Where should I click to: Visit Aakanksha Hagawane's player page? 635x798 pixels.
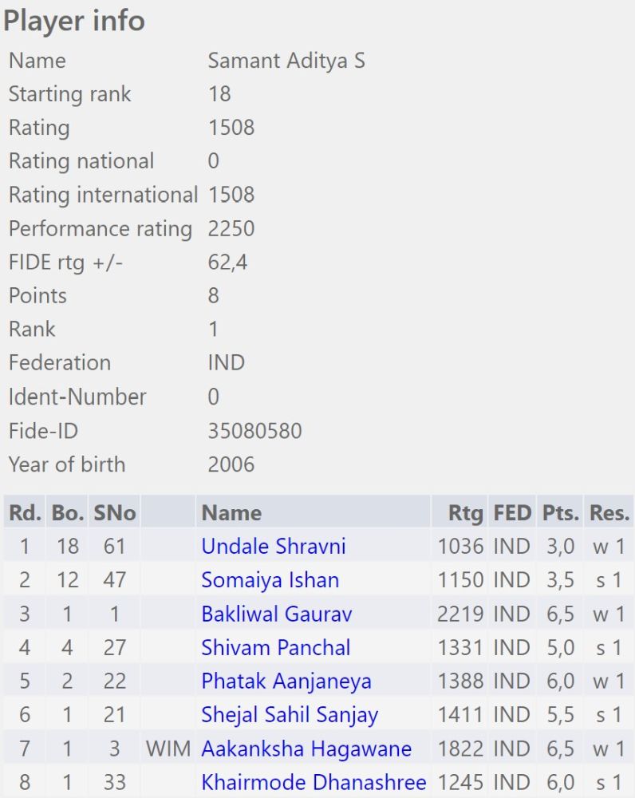[306, 749]
